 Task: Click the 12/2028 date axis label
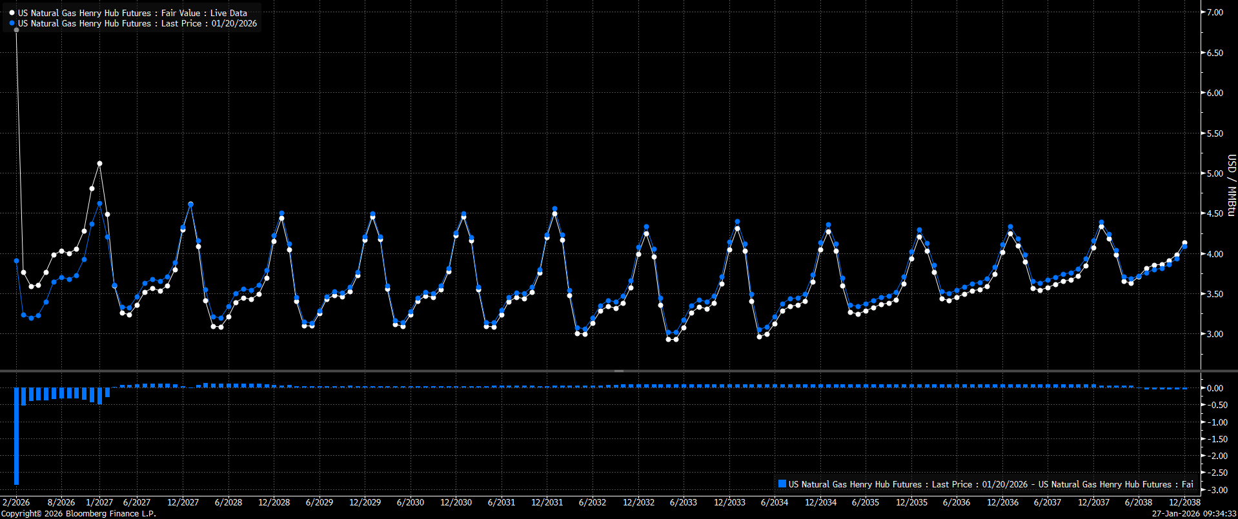pyautogui.click(x=274, y=502)
